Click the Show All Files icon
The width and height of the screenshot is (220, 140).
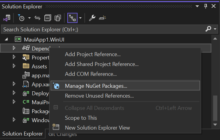click(x=58, y=18)
